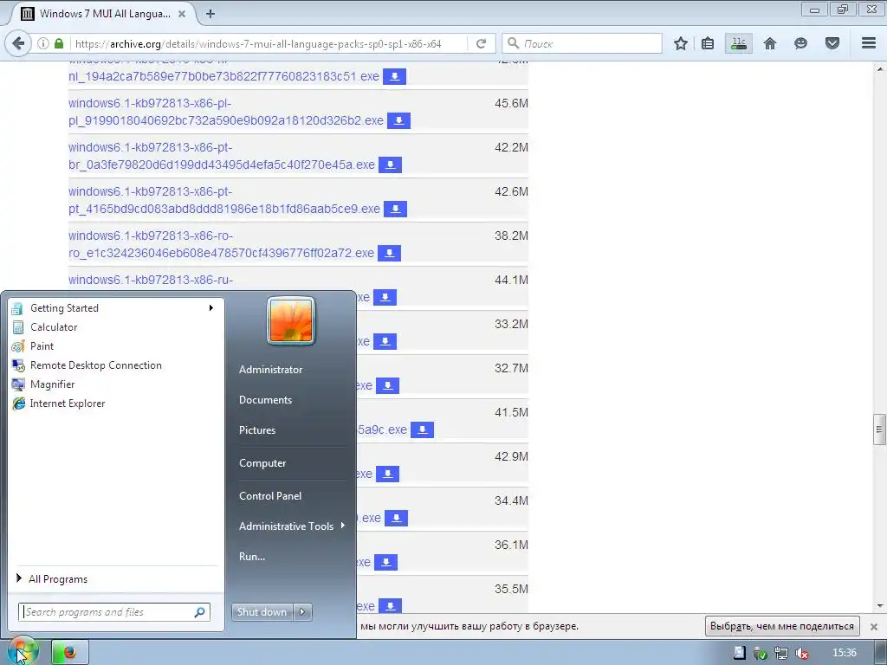Open shut down options arrow
Viewport: 887px width, 665px height.
[302, 612]
